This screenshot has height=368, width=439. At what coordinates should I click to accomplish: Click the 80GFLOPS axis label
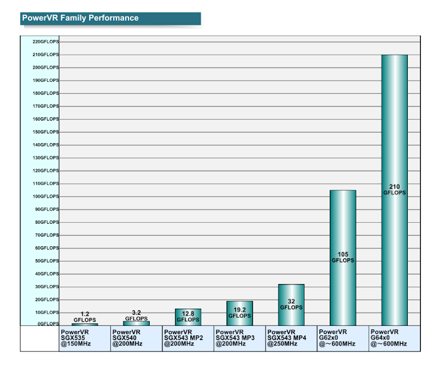tap(47, 222)
